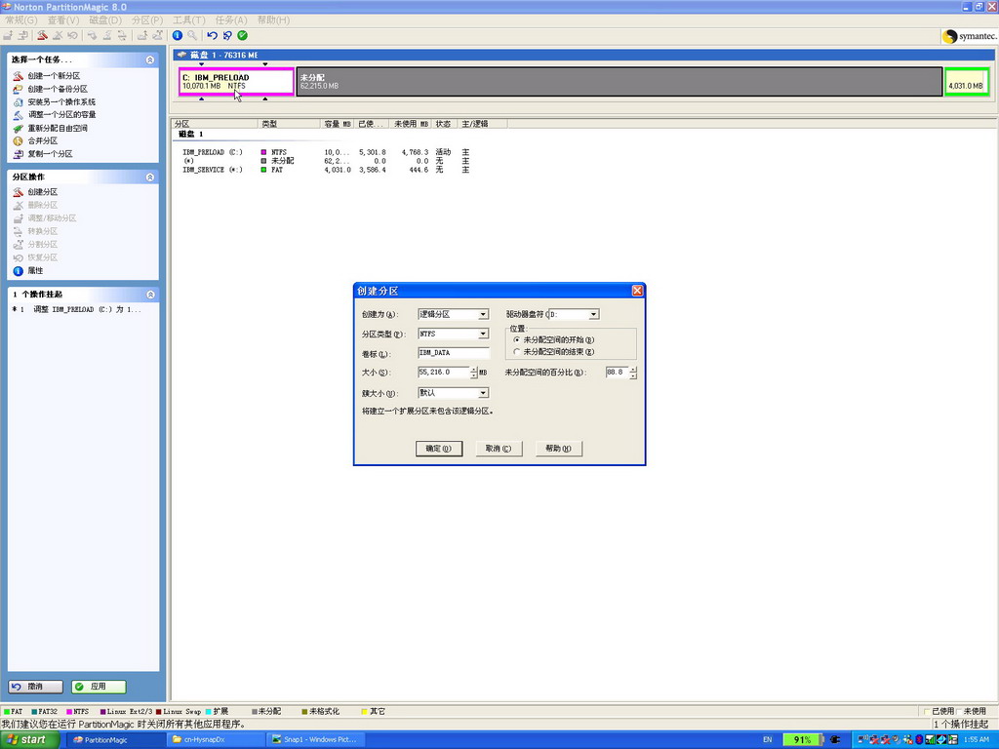This screenshot has height=749, width=999.
Task: Click the 安装另一个操作系统 task icon
Action: pyautogui.click(x=18, y=101)
